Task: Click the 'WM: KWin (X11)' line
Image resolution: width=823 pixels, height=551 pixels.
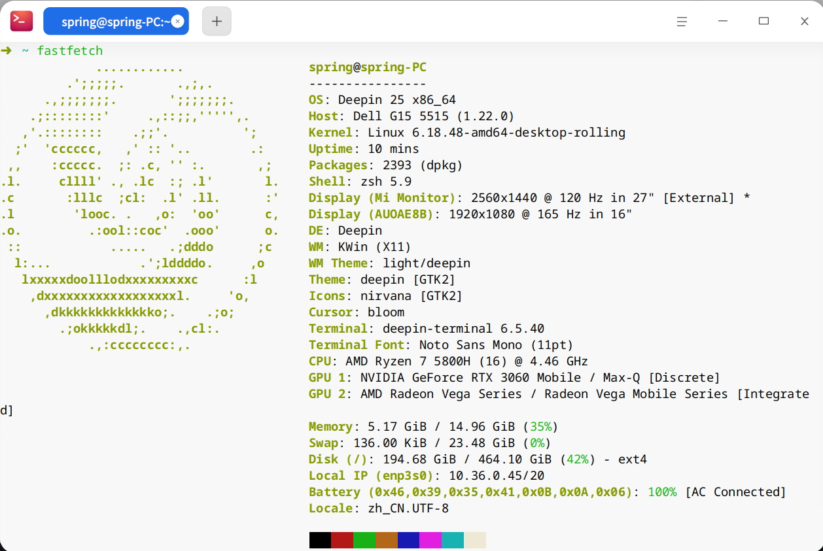Action: tap(360, 247)
